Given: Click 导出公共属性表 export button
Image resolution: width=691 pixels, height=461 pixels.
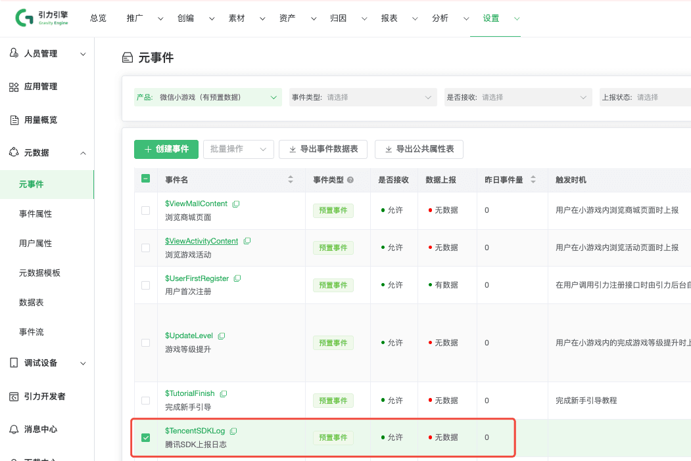Looking at the screenshot, I should [419, 149].
